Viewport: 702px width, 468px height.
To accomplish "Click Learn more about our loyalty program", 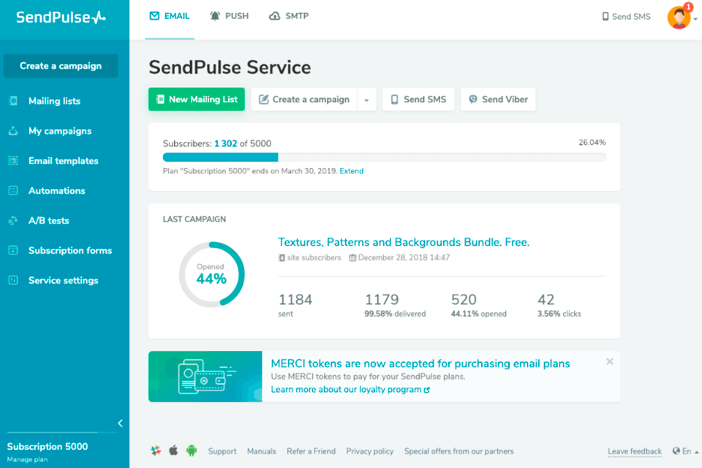I will pyautogui.click(x=350, y=390).
